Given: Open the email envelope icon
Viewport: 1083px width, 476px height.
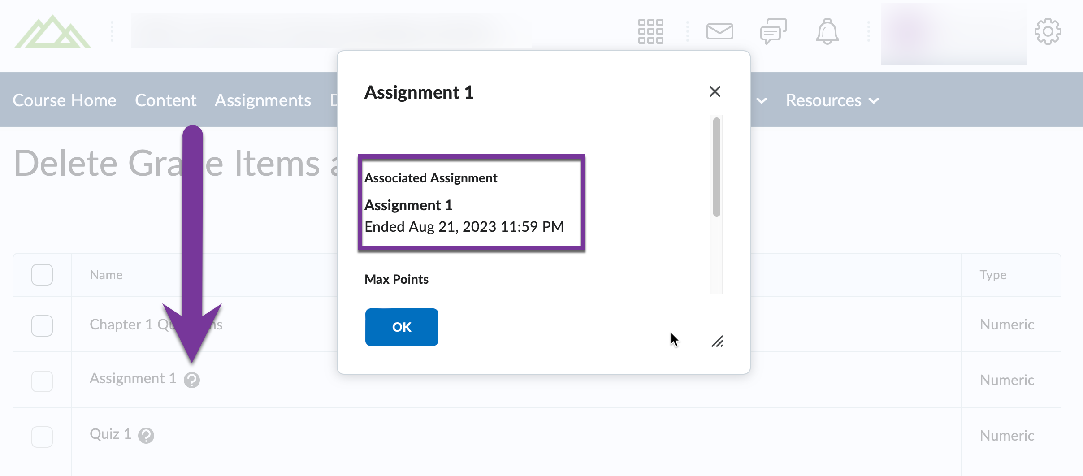Looking at the screenshot, I should tap(720, 31).
